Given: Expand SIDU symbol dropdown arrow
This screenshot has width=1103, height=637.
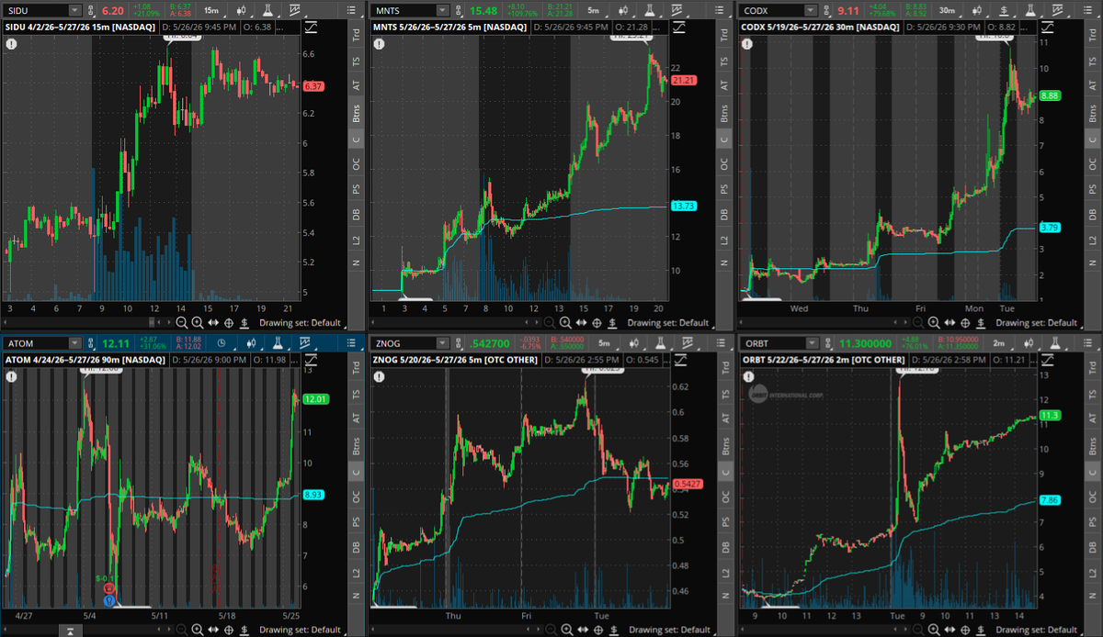Looking at the screenshot, I should pos(74,10).
